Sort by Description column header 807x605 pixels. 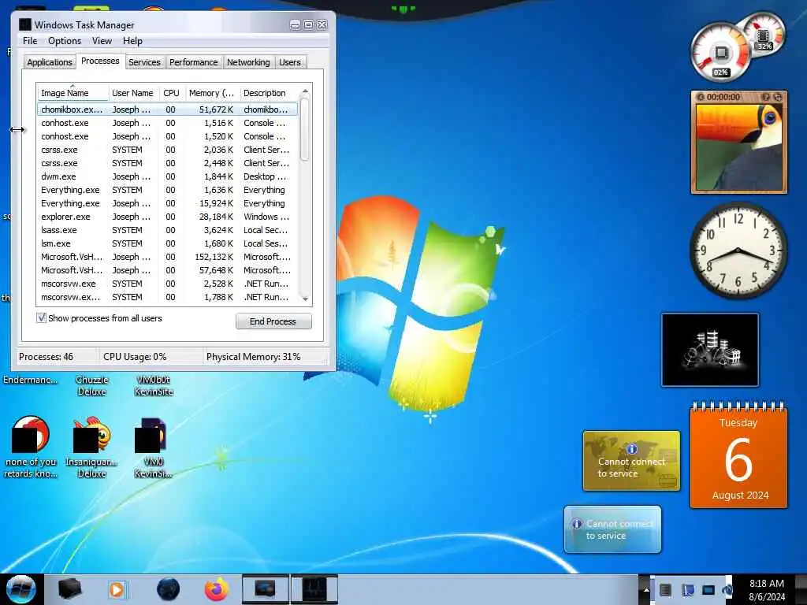(x=269, y=93)
